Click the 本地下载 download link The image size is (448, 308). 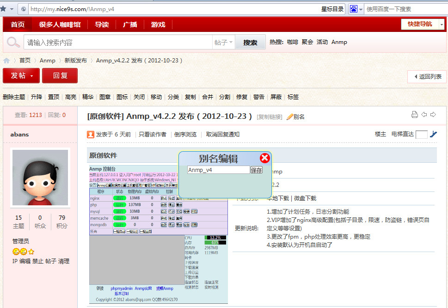[277, 198]
